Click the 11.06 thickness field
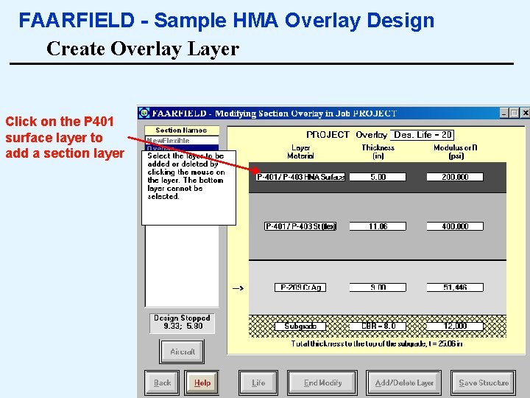 pos(378,226)
